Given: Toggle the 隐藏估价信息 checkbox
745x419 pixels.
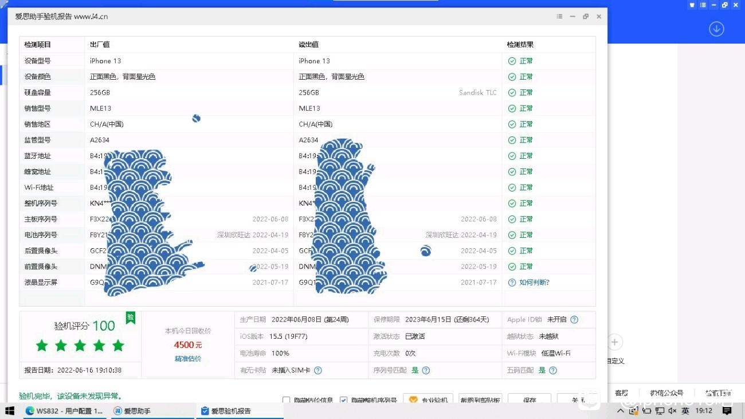Looking at the screenshot, I should pyautogui.click(x=286, y=400).
